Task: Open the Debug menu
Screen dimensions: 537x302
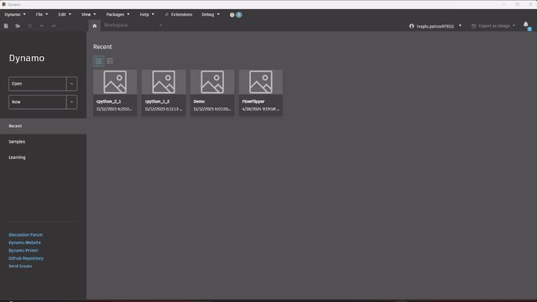Action: tap(210, 14)
